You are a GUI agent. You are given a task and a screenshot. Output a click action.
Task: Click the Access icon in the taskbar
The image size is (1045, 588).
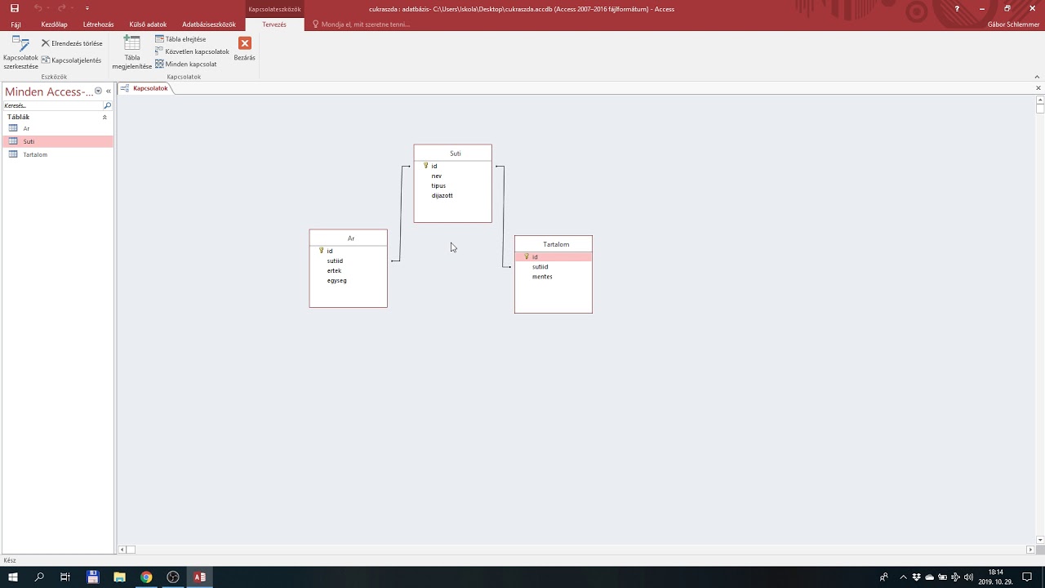[x=199, y=577]
